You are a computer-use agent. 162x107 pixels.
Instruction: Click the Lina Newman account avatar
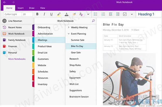pyautogui.click(x=4, y=21)
